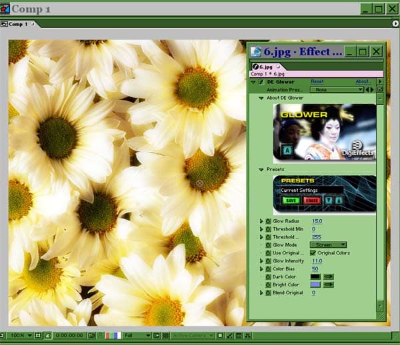This screenshot has height=345, width=400.
Task: Click the Blend Original stopwatch icon
Action: [x=268, y=293]
